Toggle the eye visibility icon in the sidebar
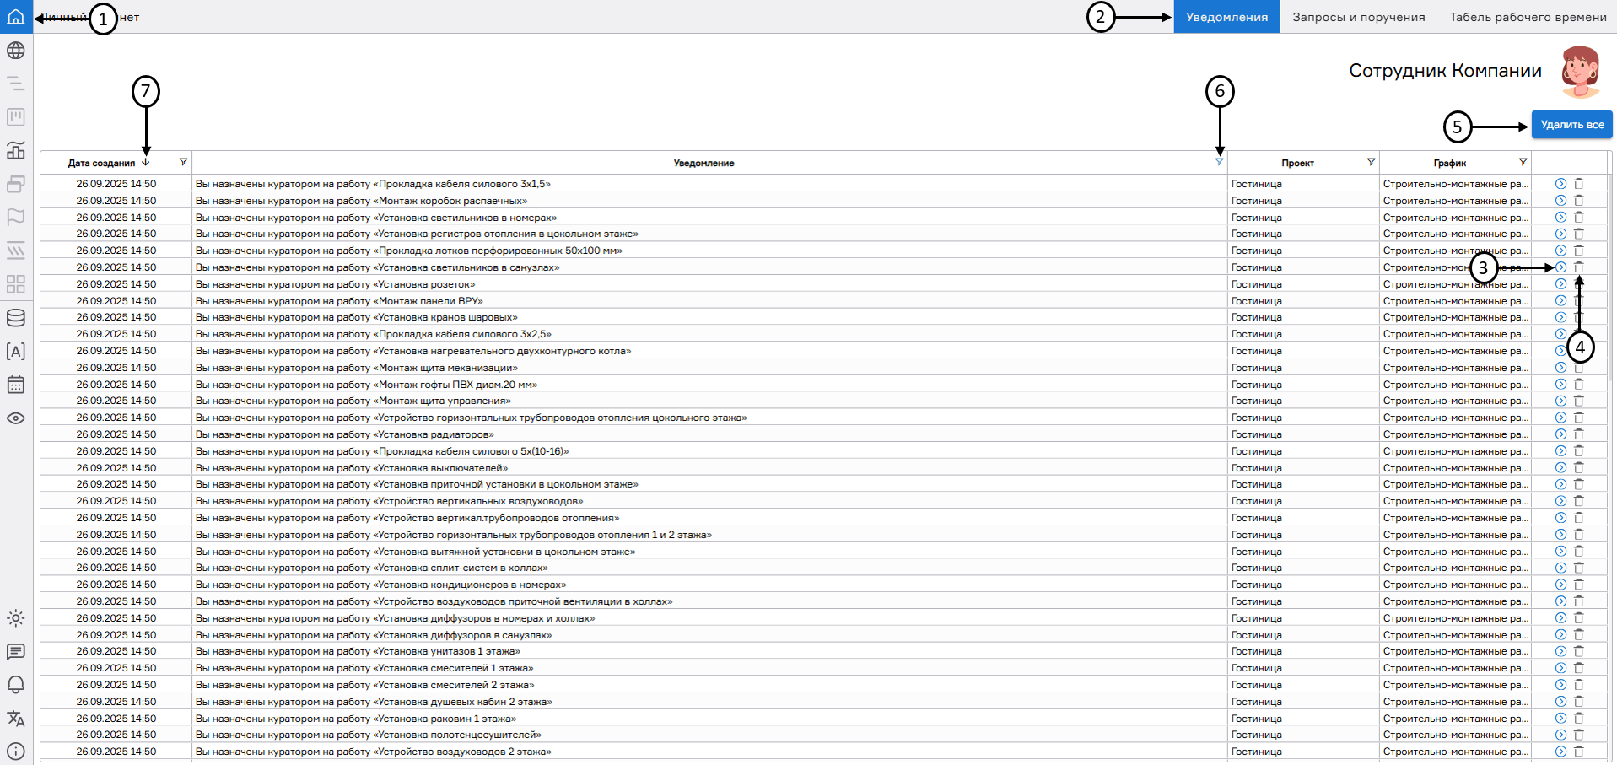 click(x=16, y=418)
